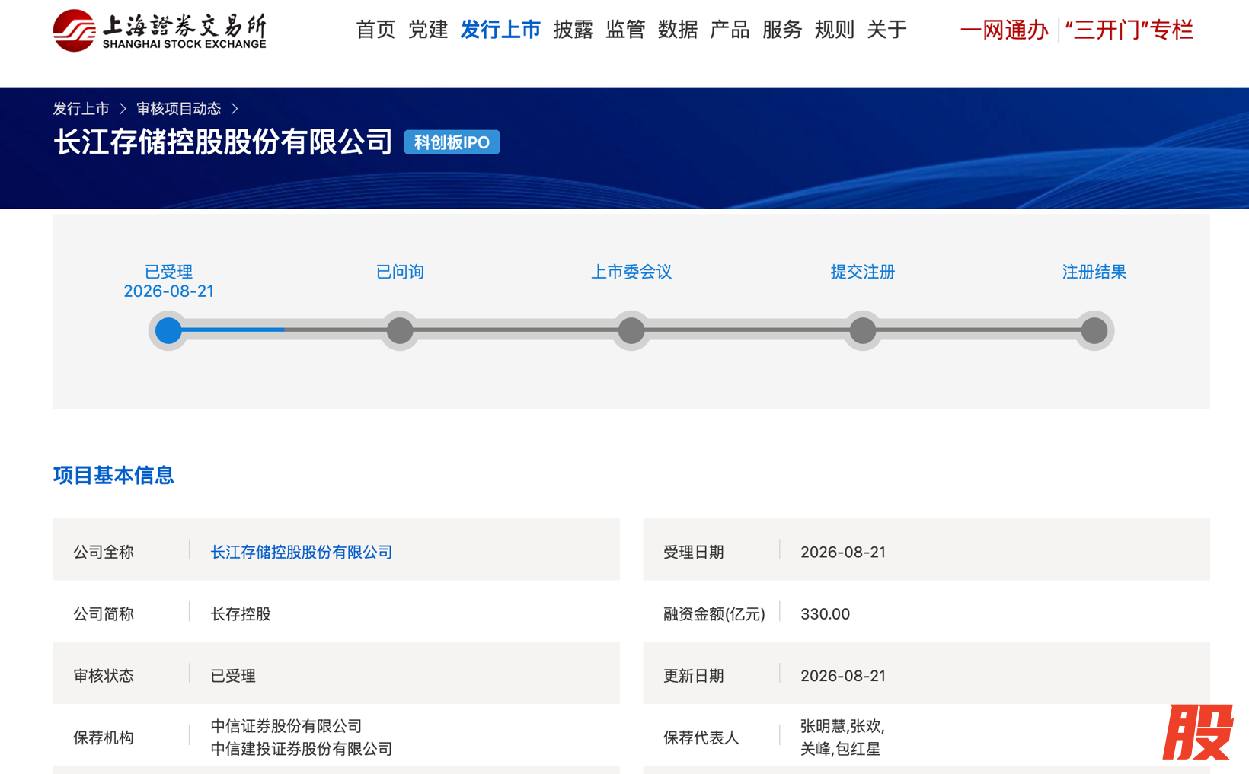Click the 公司简称 field label

point(104,613)
